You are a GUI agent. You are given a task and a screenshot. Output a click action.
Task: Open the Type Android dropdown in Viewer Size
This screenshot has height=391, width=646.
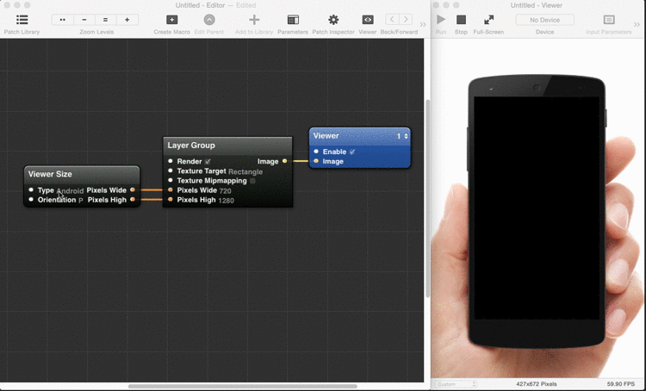(70, 190)
